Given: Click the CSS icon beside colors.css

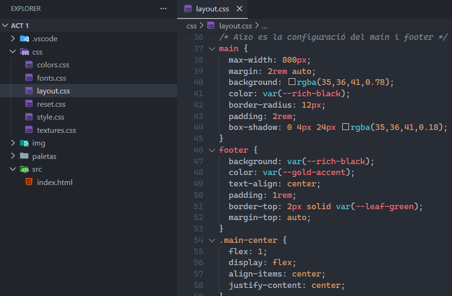Looking at the screenshot, I should pos(29,65).
